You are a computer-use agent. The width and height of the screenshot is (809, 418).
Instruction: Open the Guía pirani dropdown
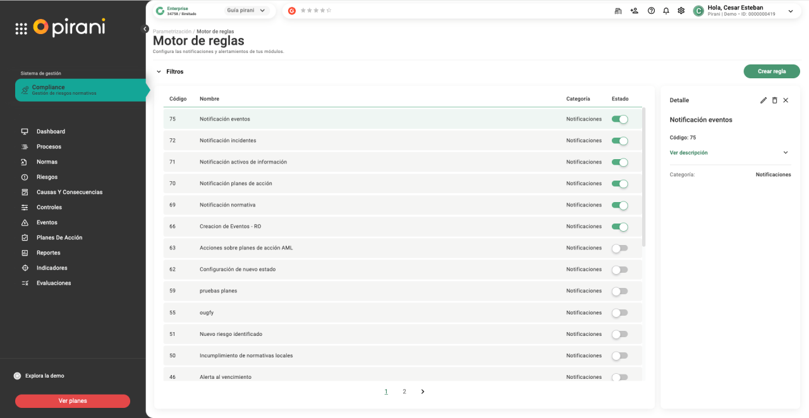pos(247,11)
